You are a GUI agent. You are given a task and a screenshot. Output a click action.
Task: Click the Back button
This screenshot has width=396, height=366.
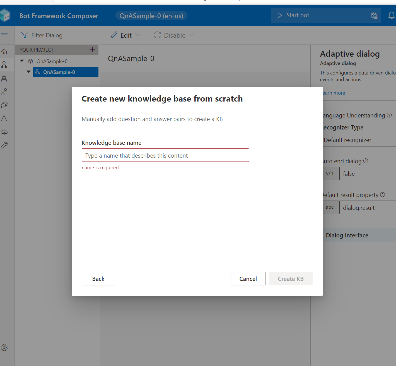[x=98, y=279]
